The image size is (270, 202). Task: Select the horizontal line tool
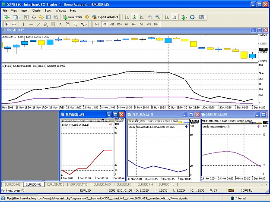(31, 25)
